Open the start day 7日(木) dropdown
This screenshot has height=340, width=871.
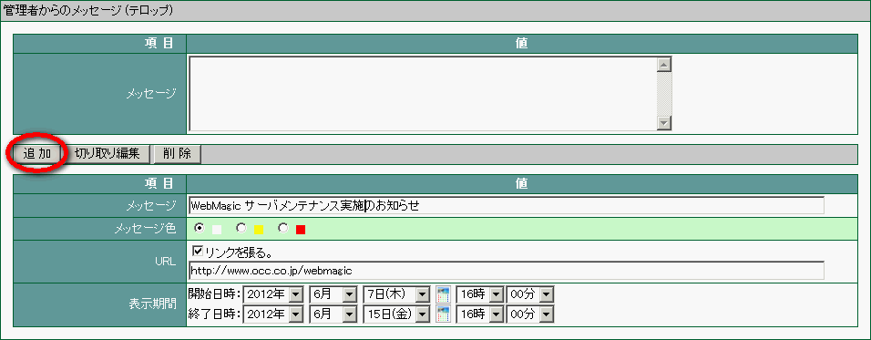(x=396, y=294)
